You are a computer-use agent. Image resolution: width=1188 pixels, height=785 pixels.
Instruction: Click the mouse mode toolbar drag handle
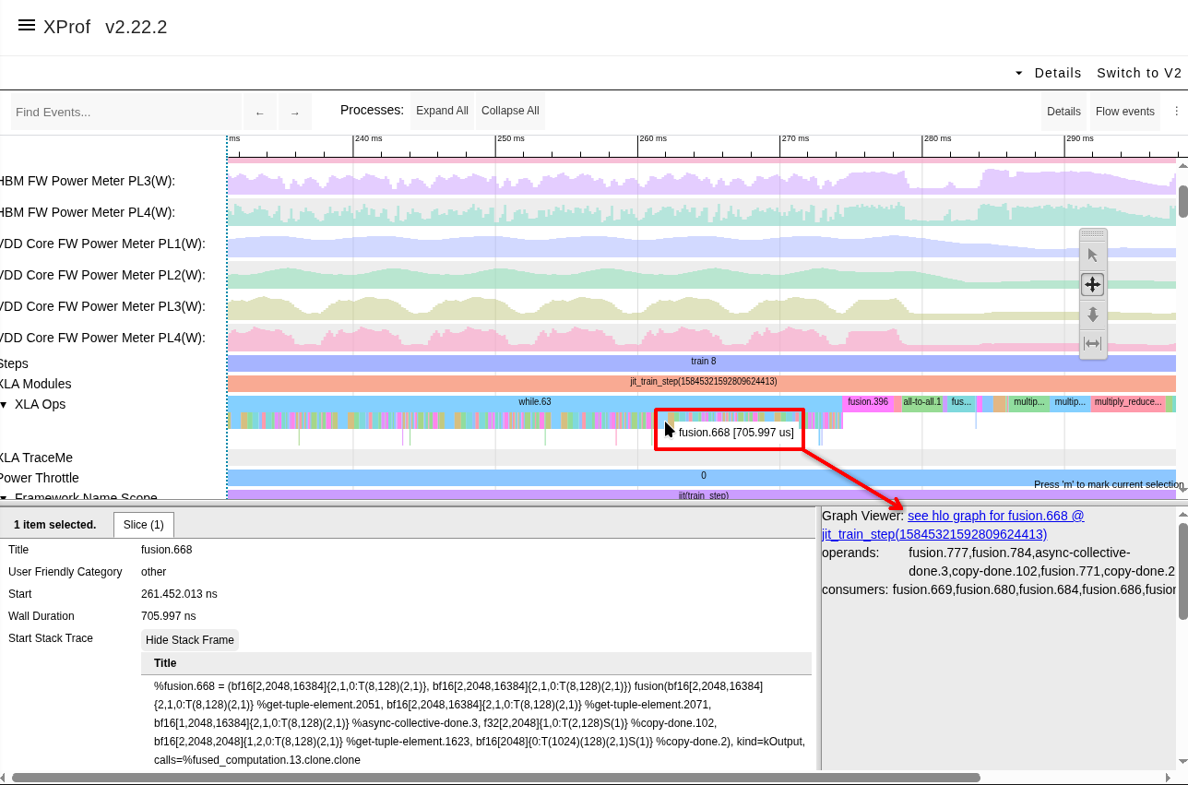coord(1093,234)
